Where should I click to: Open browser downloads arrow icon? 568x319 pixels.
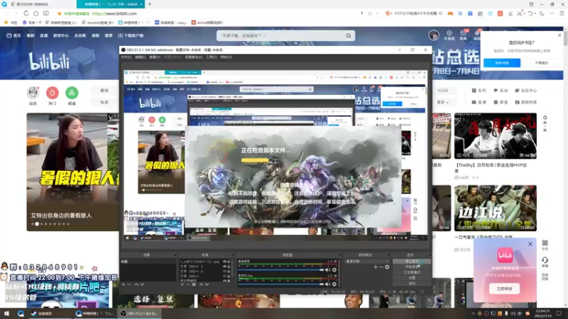[510, 13]
